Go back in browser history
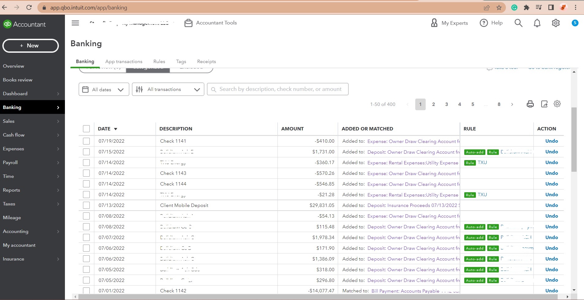Screen dimensions: 584x300 coord(5,7)
